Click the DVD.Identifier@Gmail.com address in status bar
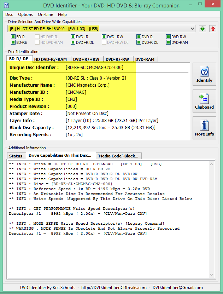 [x=178, y=288]
